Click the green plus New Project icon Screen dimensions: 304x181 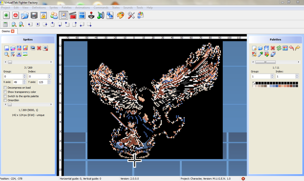pyautogui.click(x=6, y=15)
